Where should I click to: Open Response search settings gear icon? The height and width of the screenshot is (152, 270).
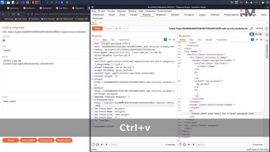pyautogui.click(x=184, y=144)
